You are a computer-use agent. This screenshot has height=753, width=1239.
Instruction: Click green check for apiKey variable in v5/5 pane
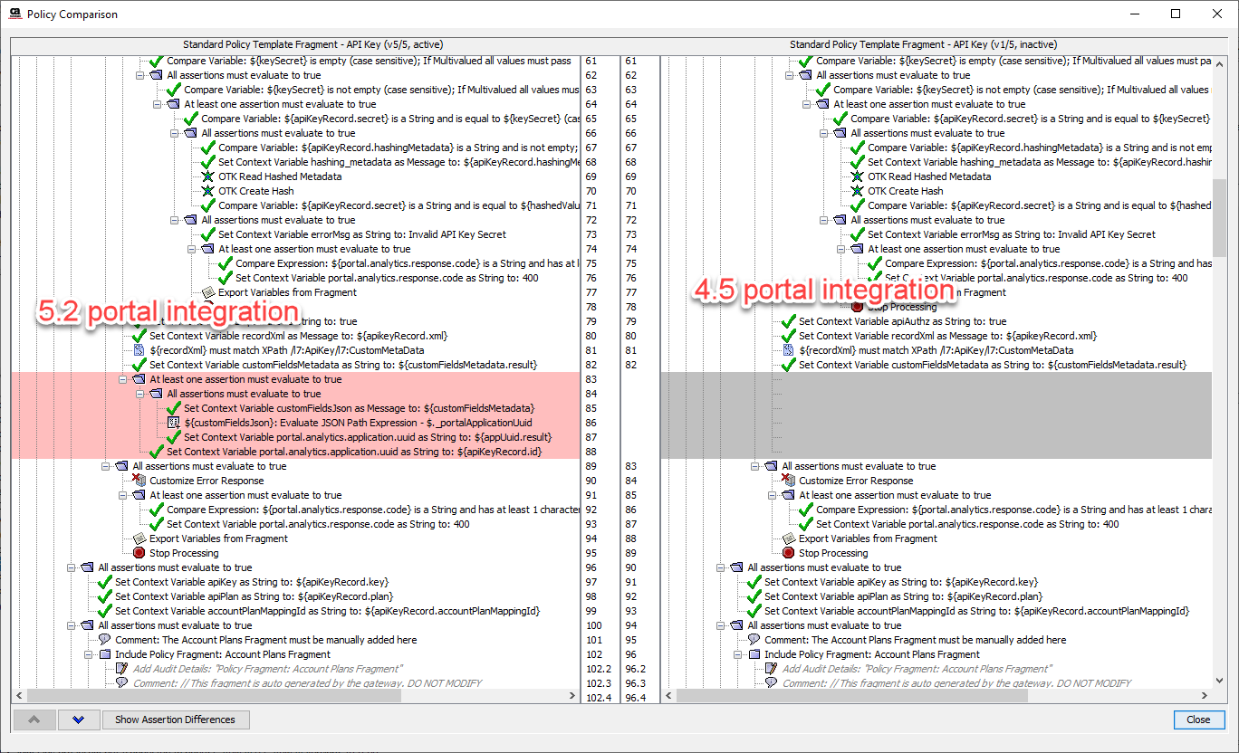point(105,582)
